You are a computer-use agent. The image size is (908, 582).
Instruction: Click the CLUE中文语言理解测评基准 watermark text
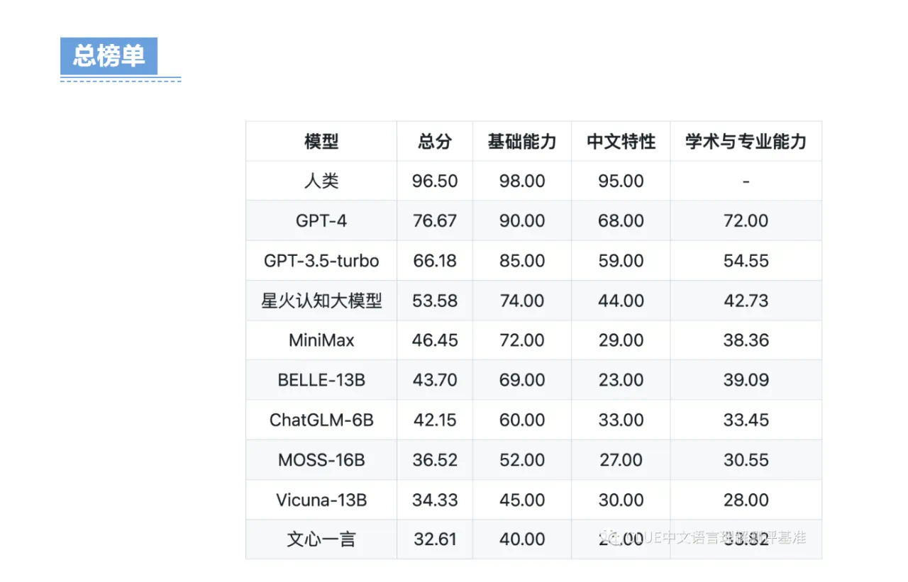point(714,537)
